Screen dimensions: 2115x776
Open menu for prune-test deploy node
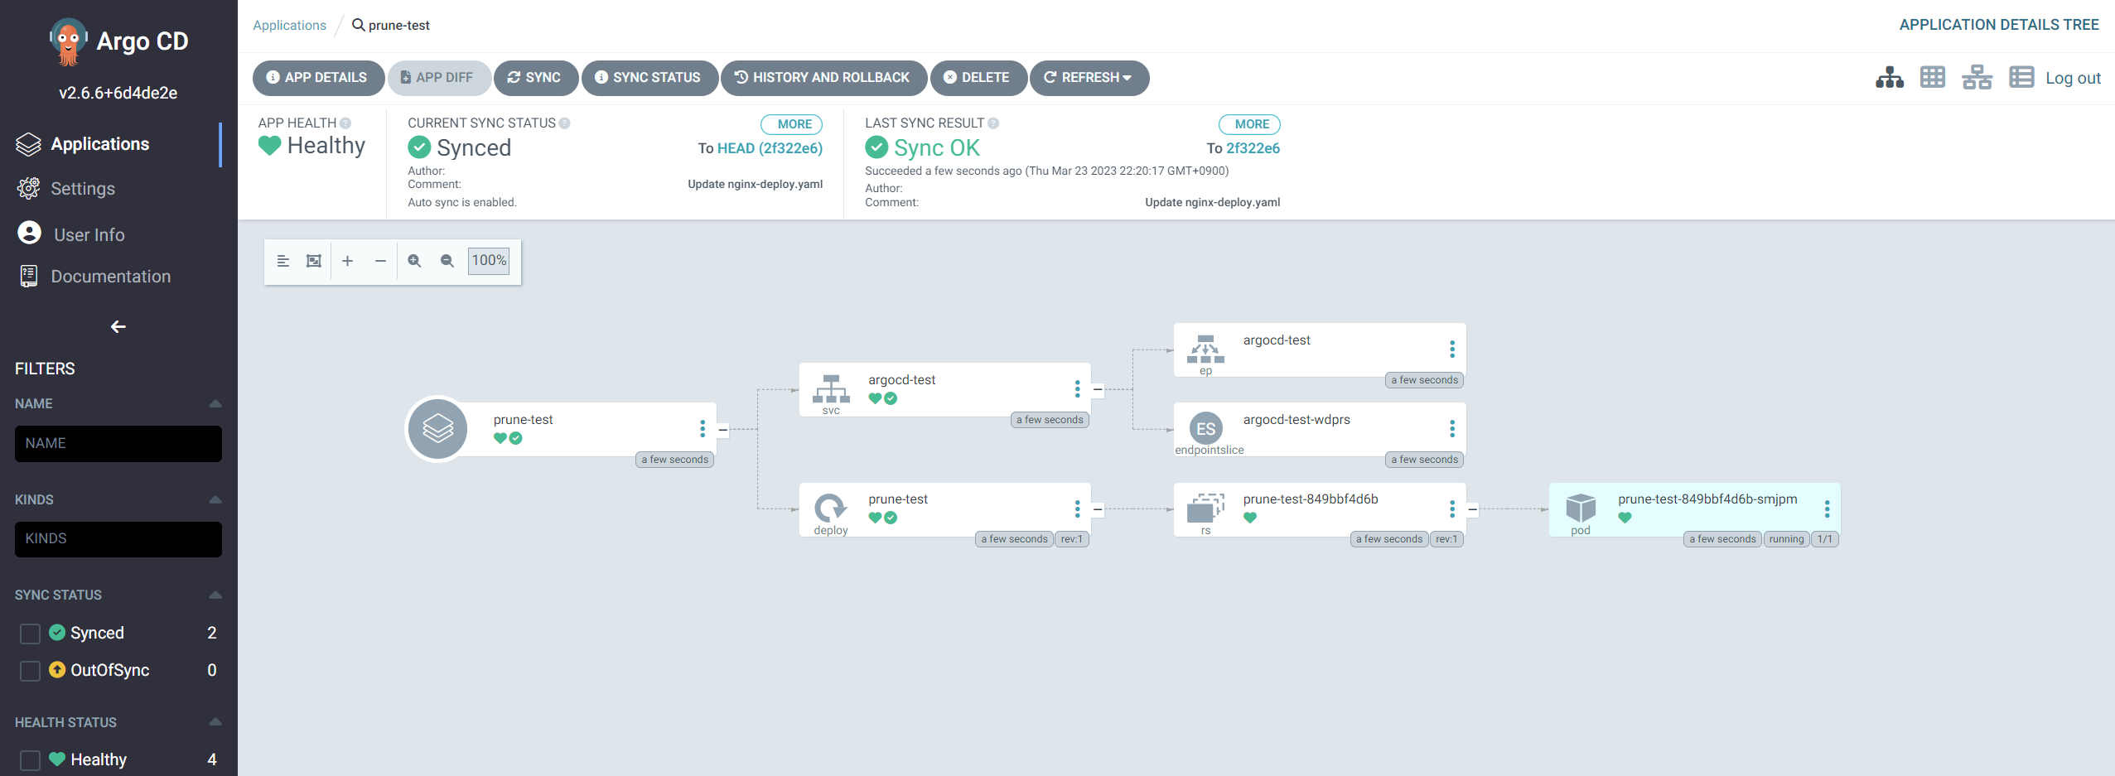pyautogui.click(x=1077, y=508)
